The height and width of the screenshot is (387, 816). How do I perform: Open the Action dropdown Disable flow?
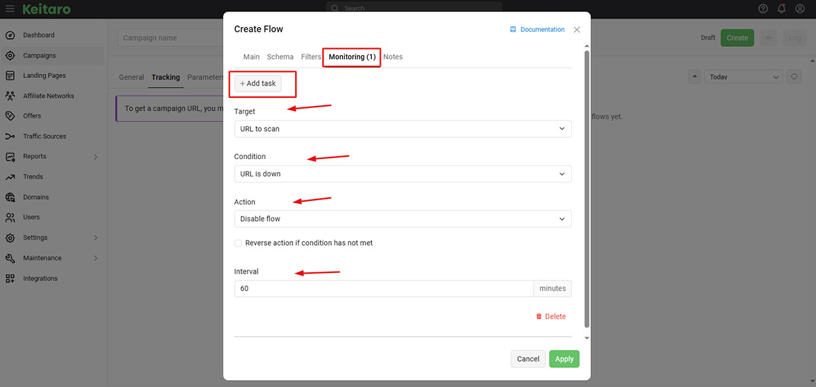[403, 219]
